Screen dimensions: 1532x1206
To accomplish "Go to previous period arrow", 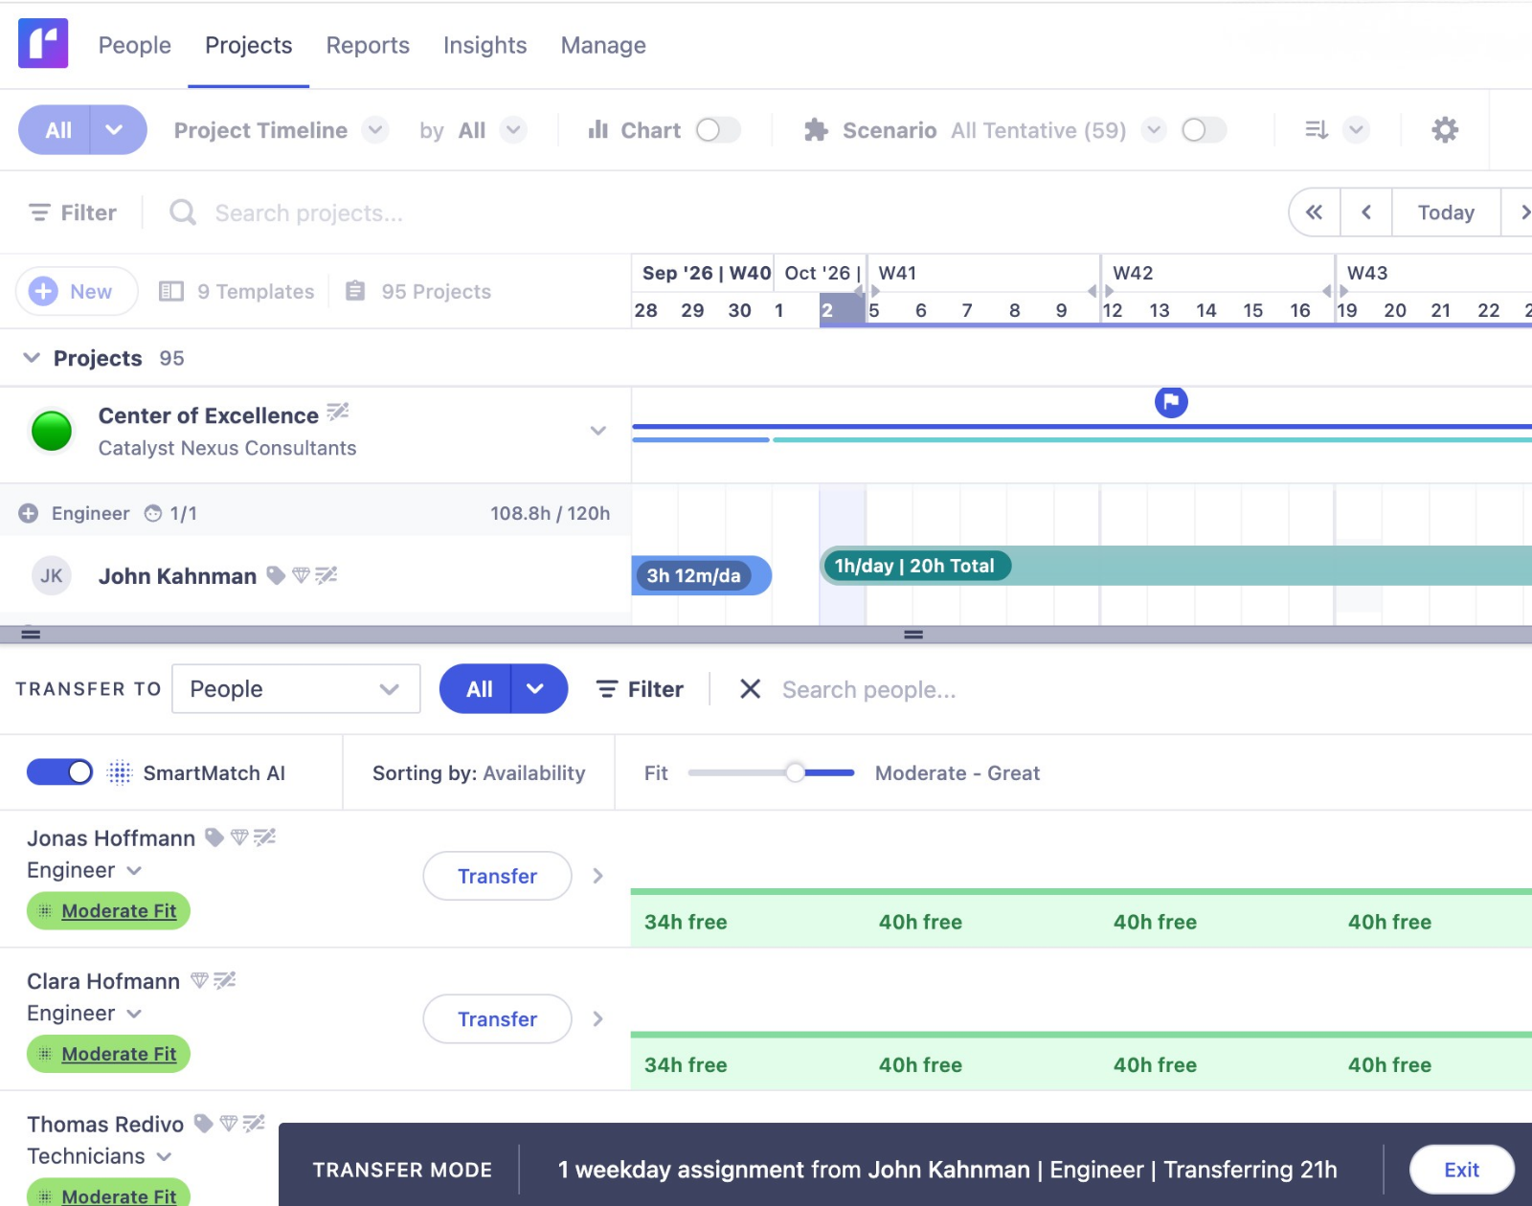I will tap(1366, 212).
